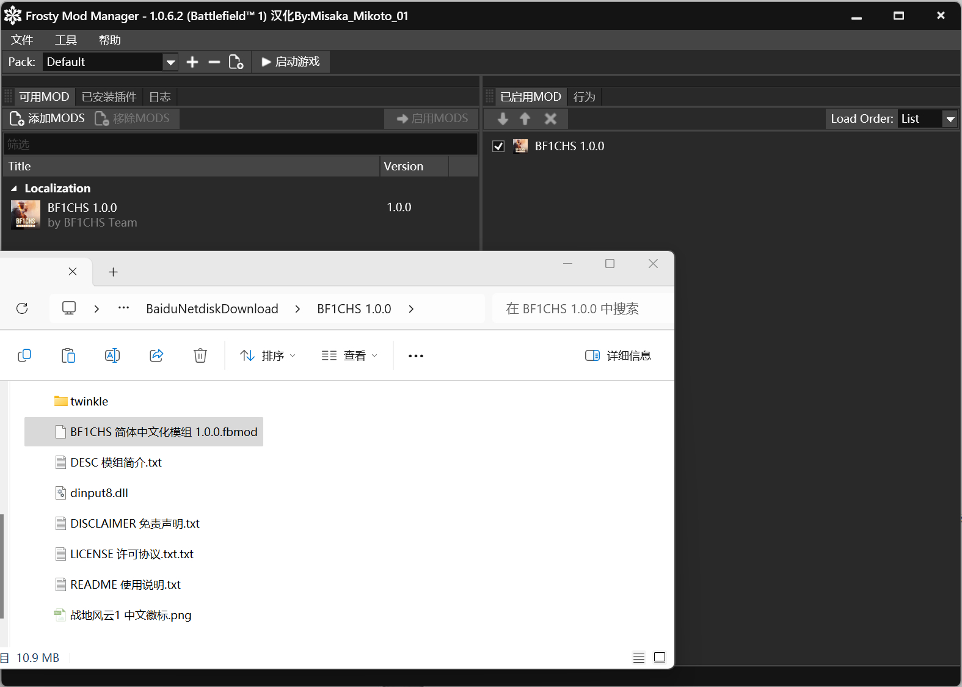Remove enabled mod with X icon

point(550,118)
